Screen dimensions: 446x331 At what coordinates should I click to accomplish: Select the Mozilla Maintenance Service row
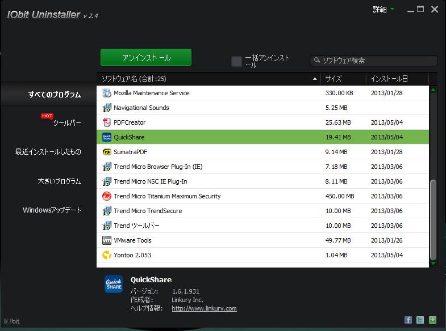click(x=262, y=93)
